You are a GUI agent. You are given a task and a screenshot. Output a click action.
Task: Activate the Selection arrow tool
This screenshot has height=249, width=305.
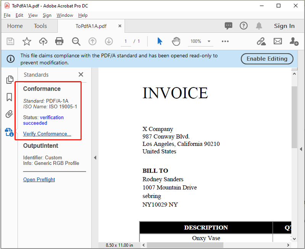[160, 41]
